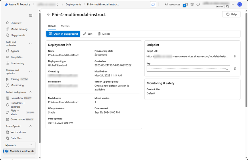Go back using the left arrow icon
248x160 pixels.
[x=49, y=14]
